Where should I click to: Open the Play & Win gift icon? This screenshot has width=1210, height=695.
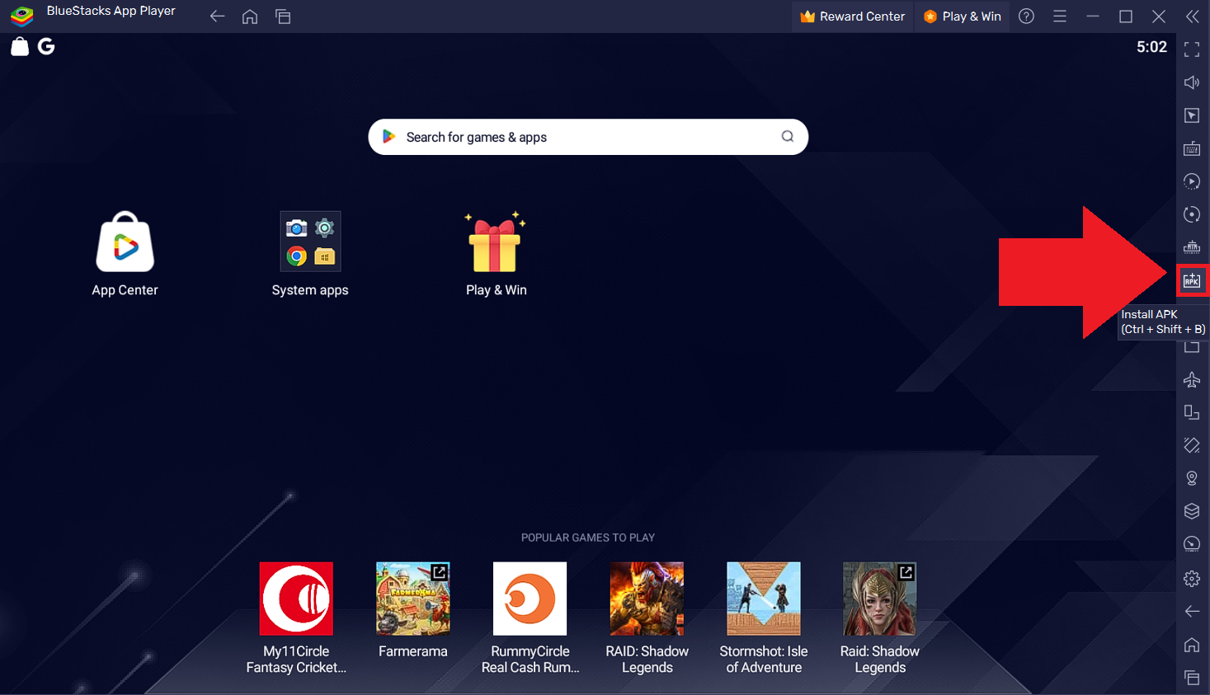tap(496, 254)
